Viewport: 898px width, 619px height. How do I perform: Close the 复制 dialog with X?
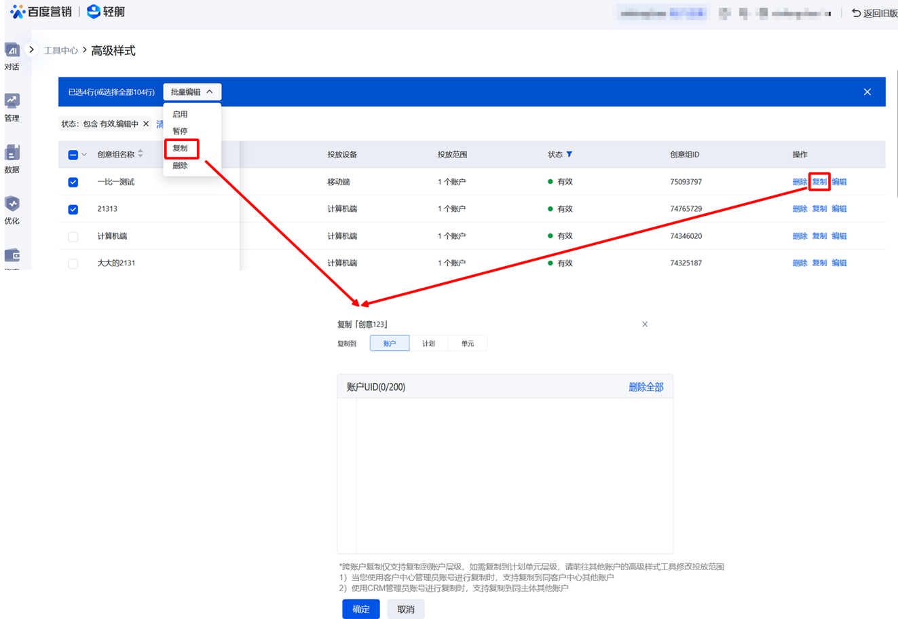645,324
